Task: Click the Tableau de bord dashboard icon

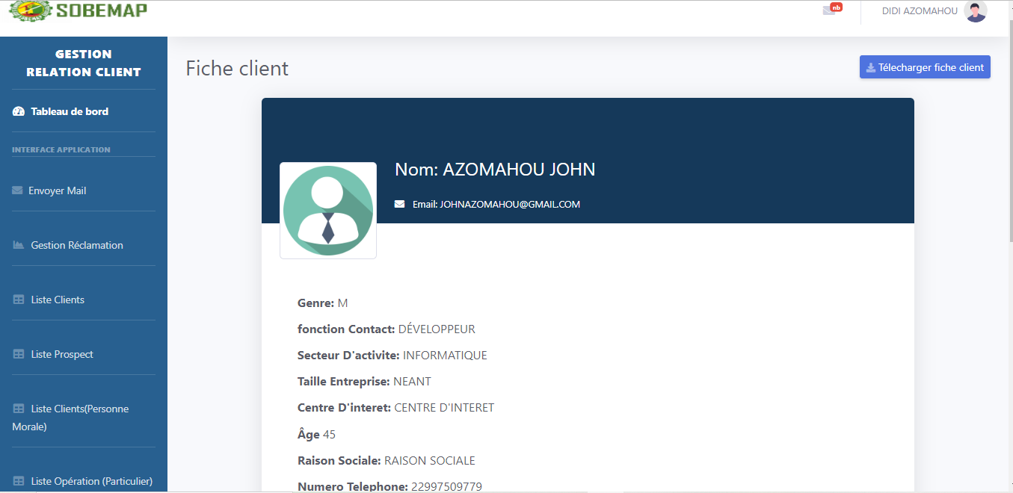Action: tap(19, 111)
